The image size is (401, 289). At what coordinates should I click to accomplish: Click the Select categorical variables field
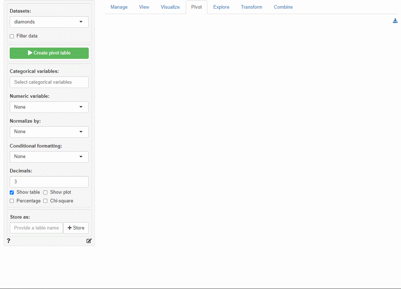49,82
